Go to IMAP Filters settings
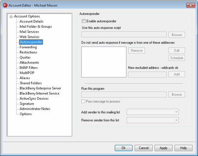This screenshot has width=198, height=156. [29, 68]
